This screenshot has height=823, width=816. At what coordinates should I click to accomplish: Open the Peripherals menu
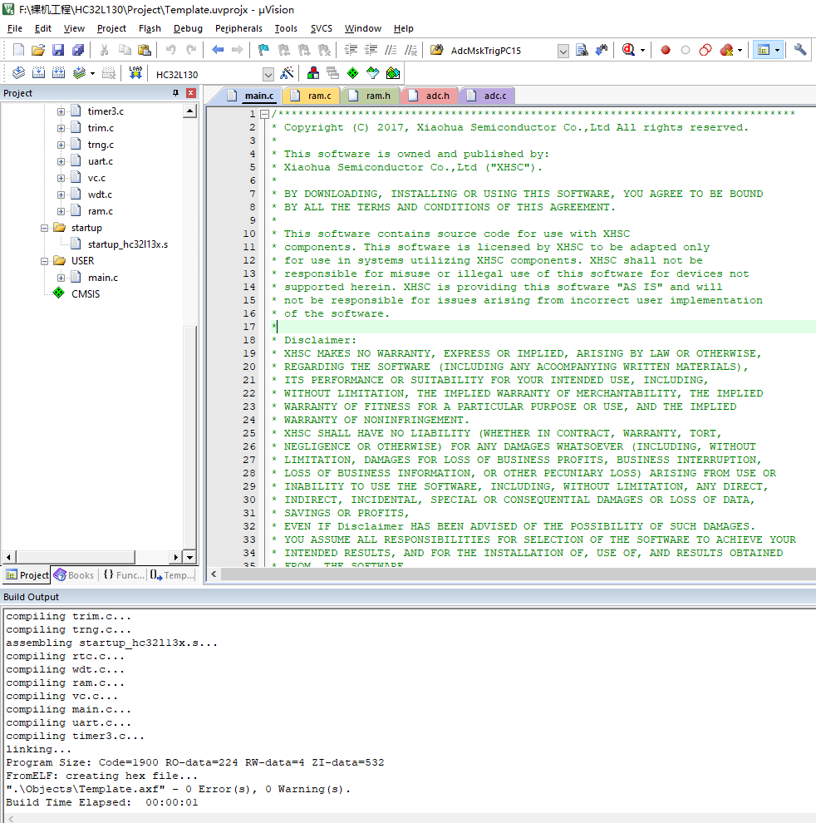pos(238,28)
